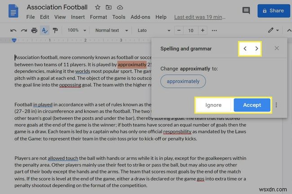Click the underlined phrase 'in played'
Viewport: 292px width, 194px height.
(x=43, y=105)
